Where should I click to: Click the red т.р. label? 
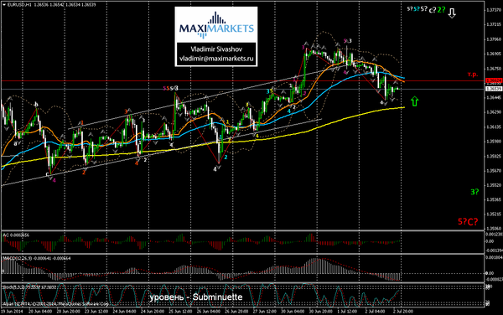(473, 75)
